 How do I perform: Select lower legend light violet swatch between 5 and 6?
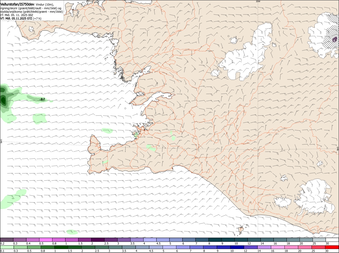pyautogui.click(x=169, y=247)
